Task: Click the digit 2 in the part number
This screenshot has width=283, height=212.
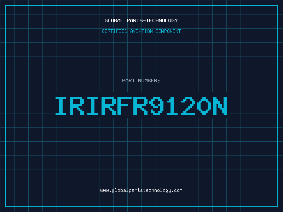Action: 188,106
